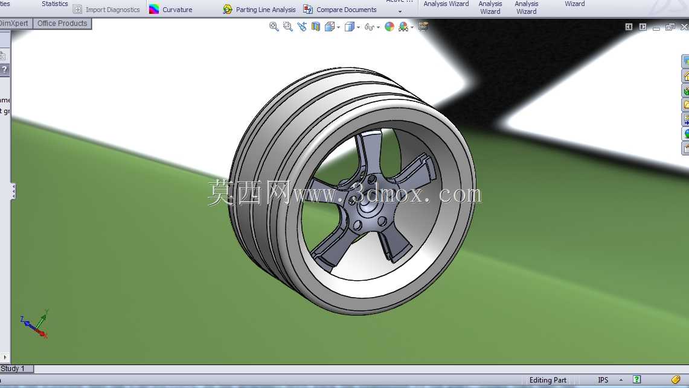This screenshot has height=388, width=689.
Task: Click the View Orientation cube icon
Action: tap(330, 27)
